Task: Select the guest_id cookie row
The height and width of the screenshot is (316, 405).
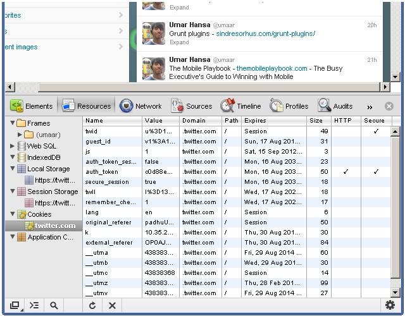Action: 237,142
